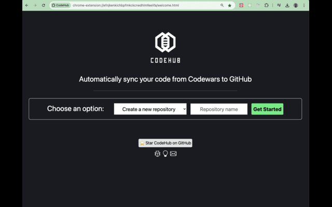Open the Chrome three-dot menu
The width and height of the screenshot is (332, 207).
pos(304,5)
